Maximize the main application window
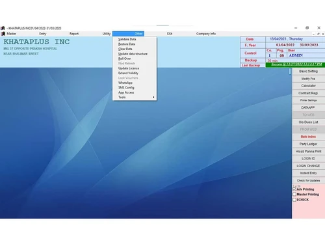 click(x=307, y=28)
